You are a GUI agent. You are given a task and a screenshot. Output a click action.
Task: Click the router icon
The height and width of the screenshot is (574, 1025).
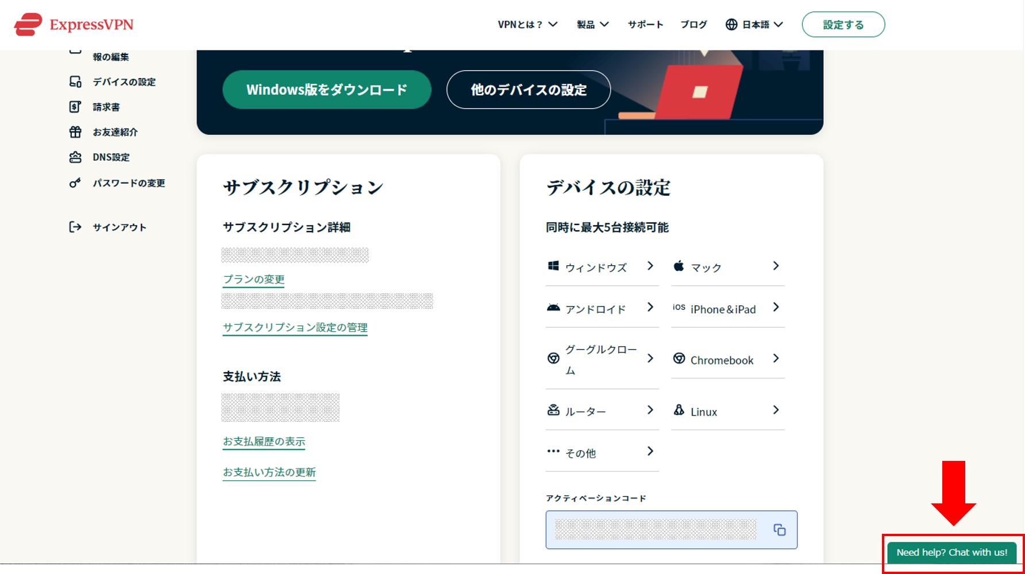point(553,410)
